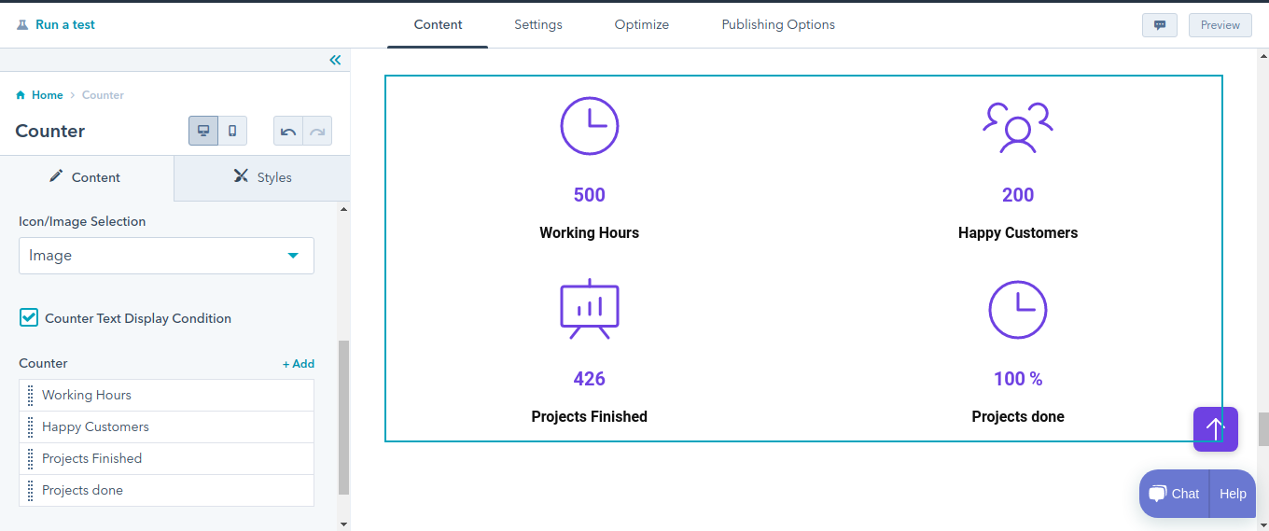Select the Optimize tab
The height and width of the screenshot is (531, 1269).
click(641, 24)
